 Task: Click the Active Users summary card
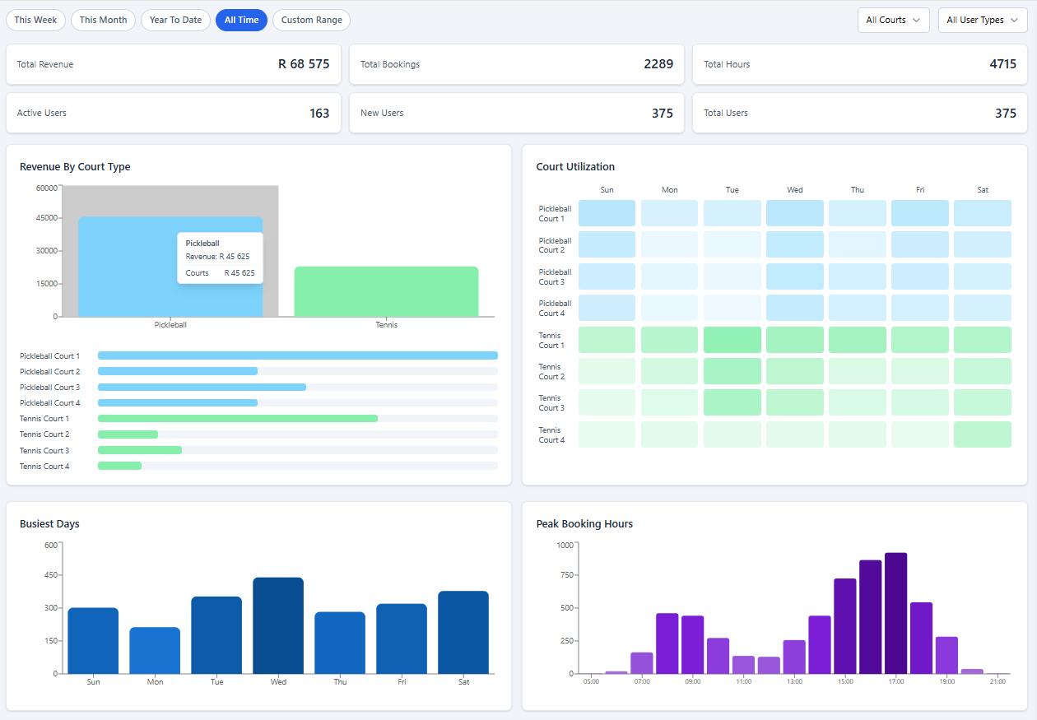pyautogui.click(x=173, y=113)
